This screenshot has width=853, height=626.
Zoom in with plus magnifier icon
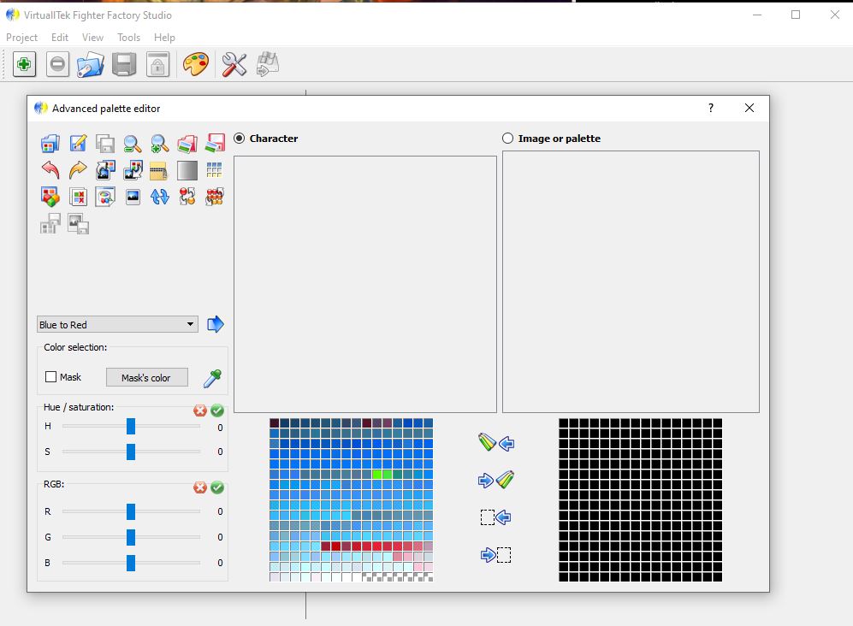[x=159, y=144]
